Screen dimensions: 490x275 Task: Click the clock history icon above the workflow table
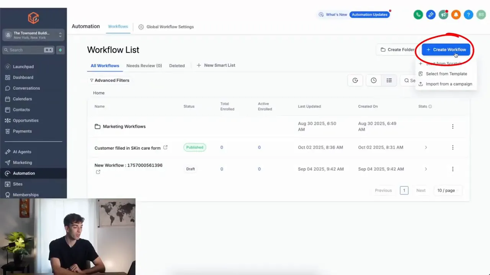coord(374,80)
